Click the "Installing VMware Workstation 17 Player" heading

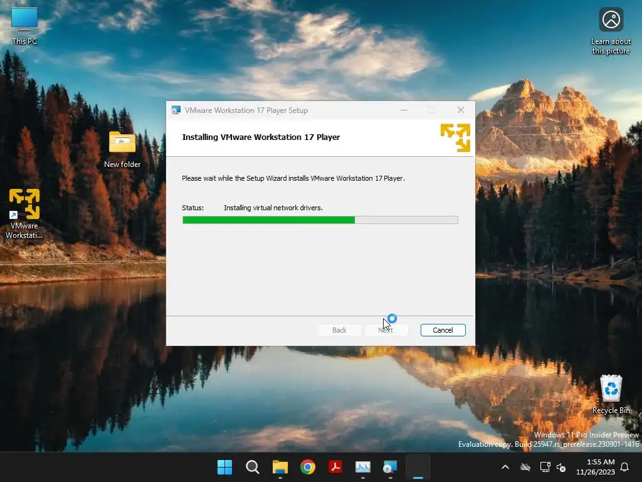(261, 137)
